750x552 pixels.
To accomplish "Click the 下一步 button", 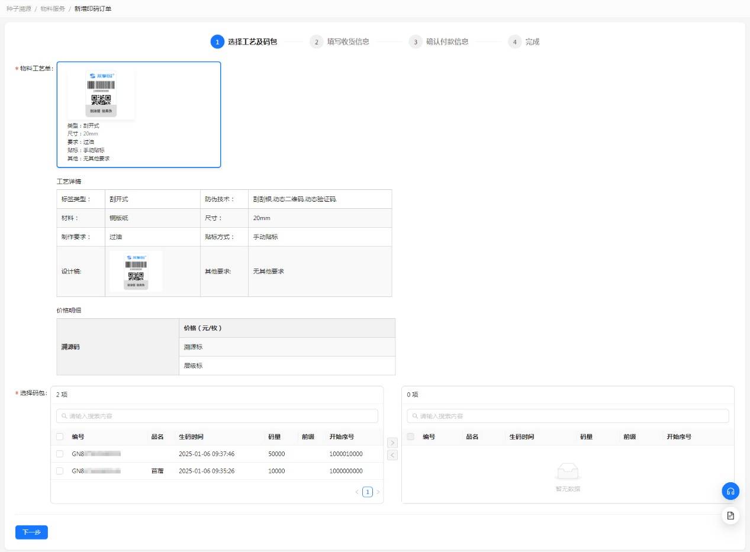I will (31, 532).
